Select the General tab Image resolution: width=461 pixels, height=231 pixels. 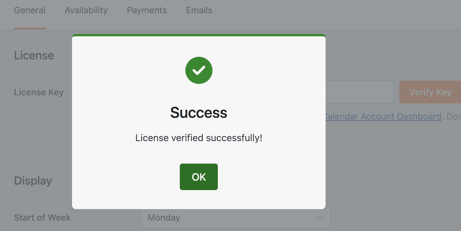click(x=30, y=10)
